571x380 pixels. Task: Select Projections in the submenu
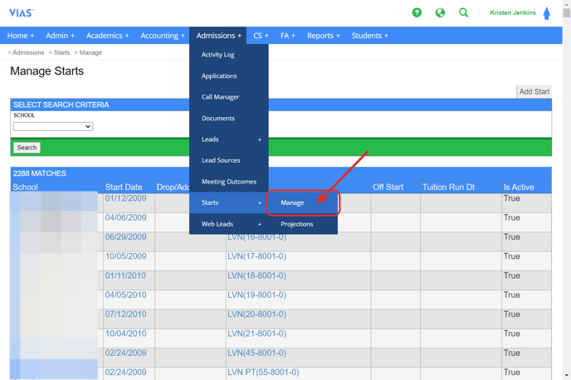point(297,224)
